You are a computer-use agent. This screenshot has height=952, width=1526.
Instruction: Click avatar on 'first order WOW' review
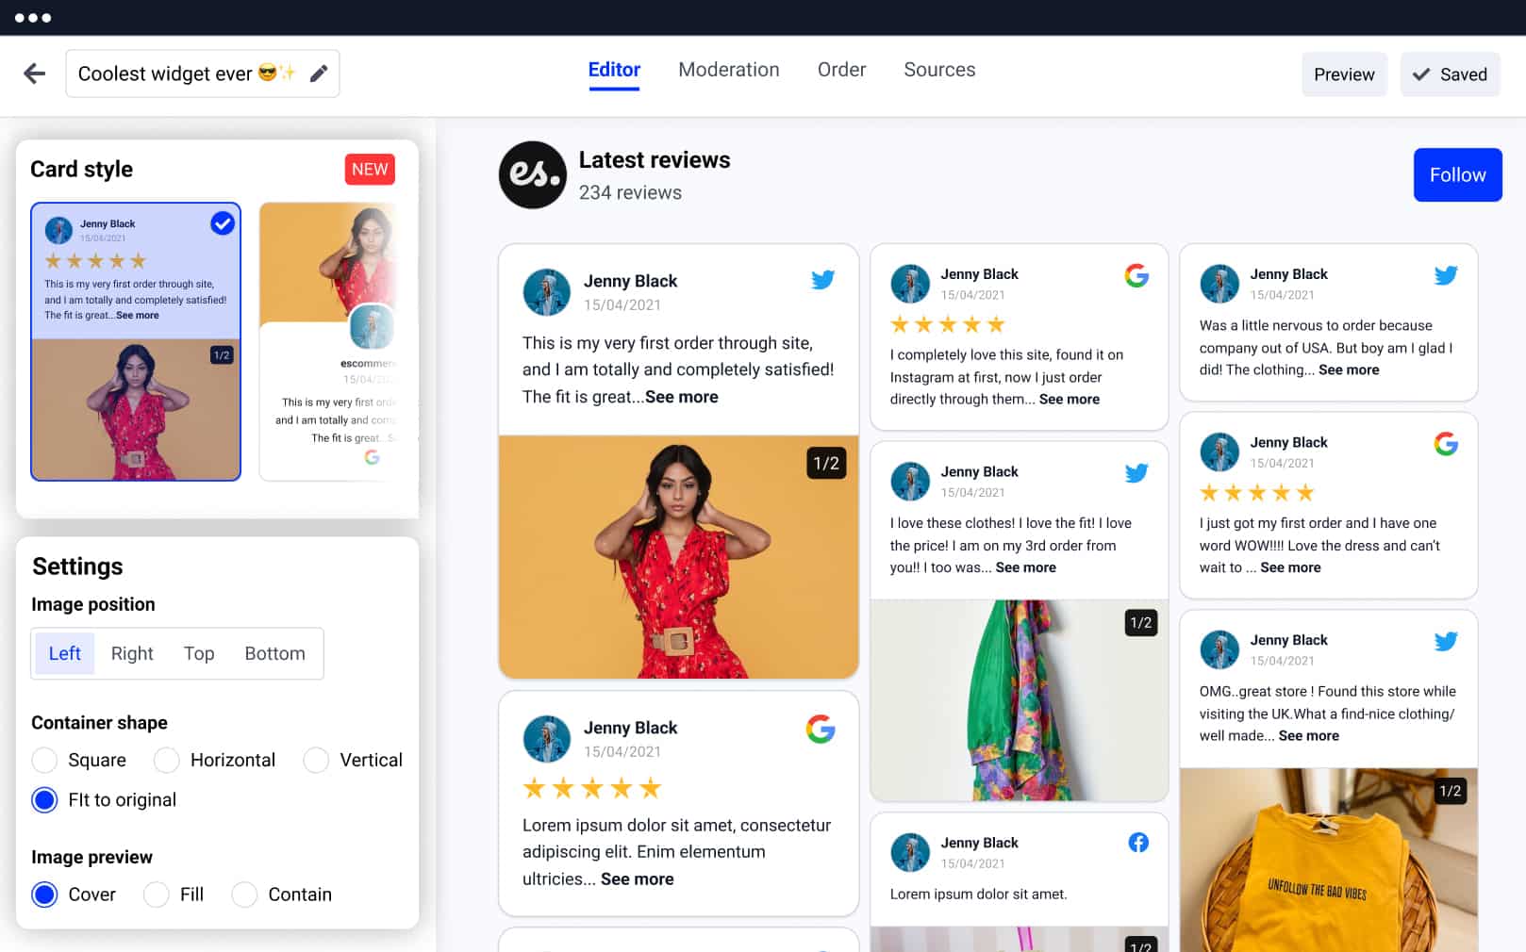point(1219,451)
